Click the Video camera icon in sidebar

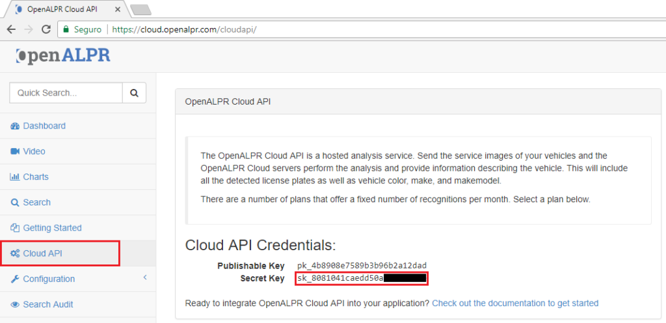[15, 151]
